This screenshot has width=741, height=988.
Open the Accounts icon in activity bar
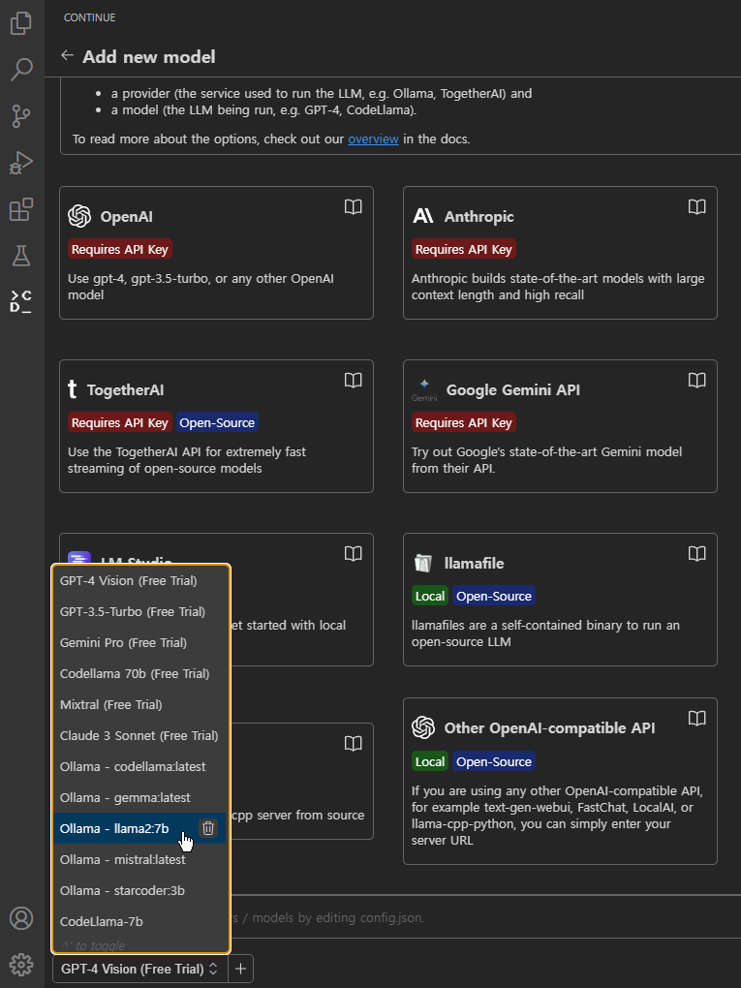[21, 918]
